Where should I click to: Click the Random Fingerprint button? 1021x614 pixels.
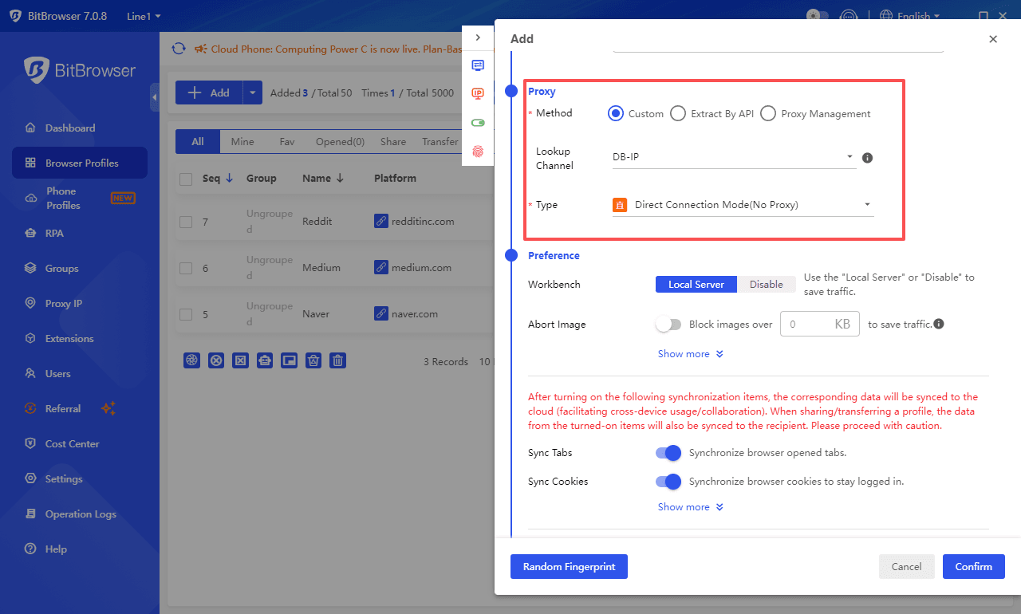pos(569,566)
